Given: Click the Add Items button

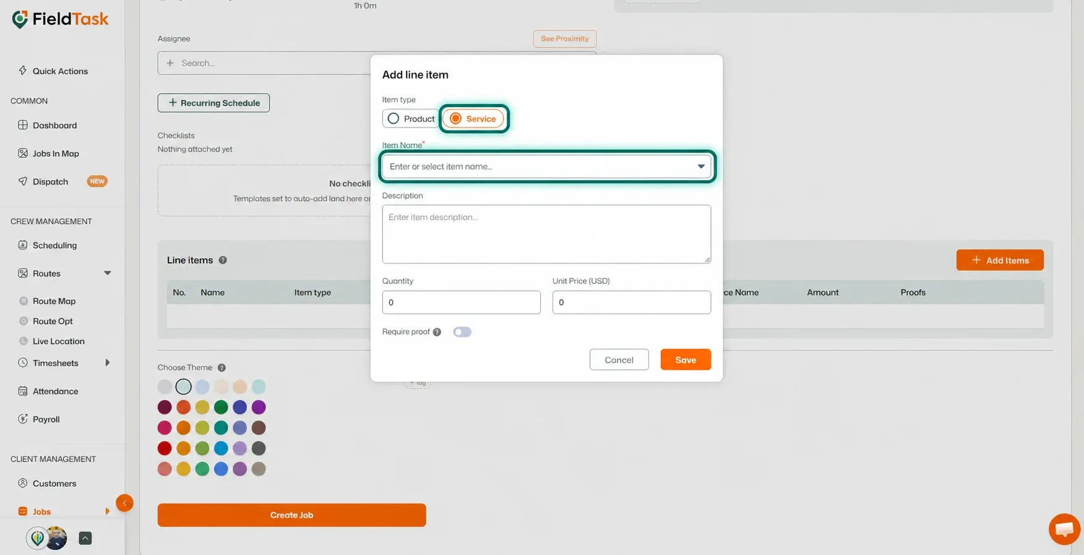Looking at the screenshot, I should click(x=1000, y=260).
